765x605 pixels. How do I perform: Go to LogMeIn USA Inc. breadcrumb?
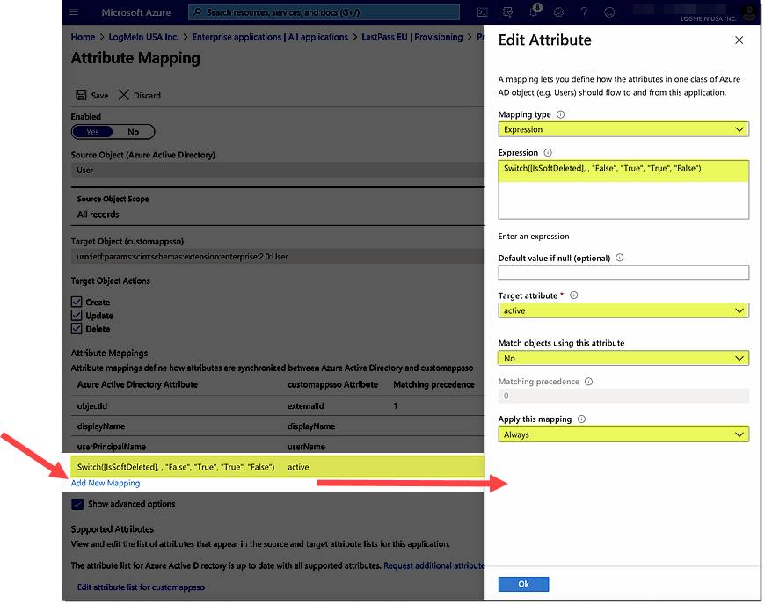143,37
